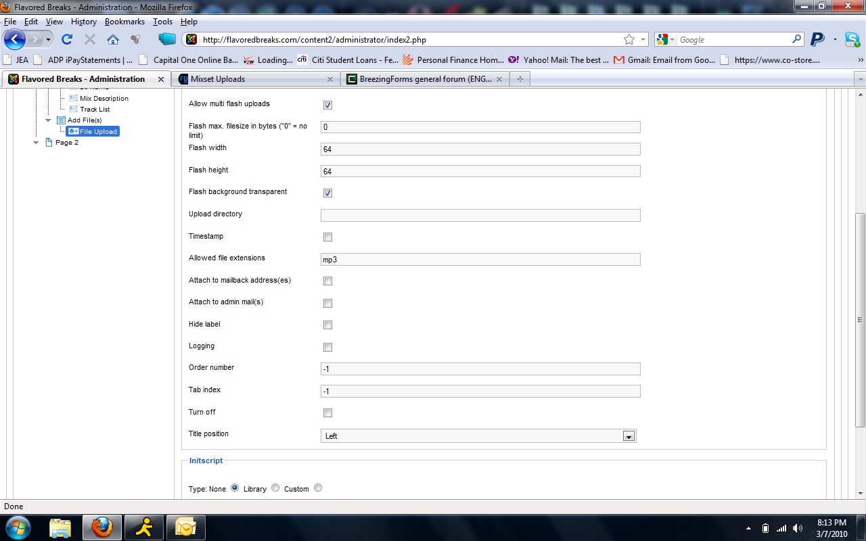
Task: Open Citi Student Loans bookmark
Action: point(347,60)
